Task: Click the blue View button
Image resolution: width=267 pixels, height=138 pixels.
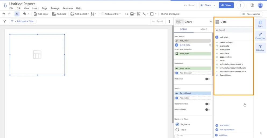Action: coord(226,5)
